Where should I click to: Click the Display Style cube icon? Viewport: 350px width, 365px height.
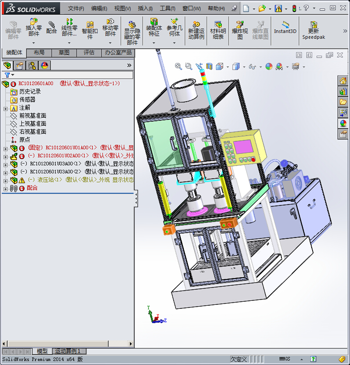tap(236, 66)
